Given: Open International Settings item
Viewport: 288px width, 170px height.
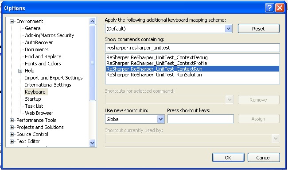Looking at the screenshot, I should click(48, 85).
